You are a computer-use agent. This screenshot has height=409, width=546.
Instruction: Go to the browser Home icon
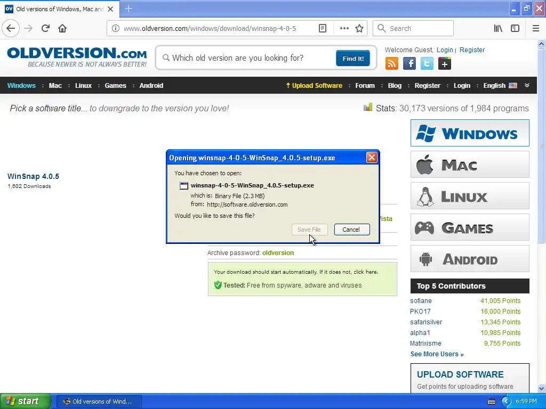pos(62,28)
